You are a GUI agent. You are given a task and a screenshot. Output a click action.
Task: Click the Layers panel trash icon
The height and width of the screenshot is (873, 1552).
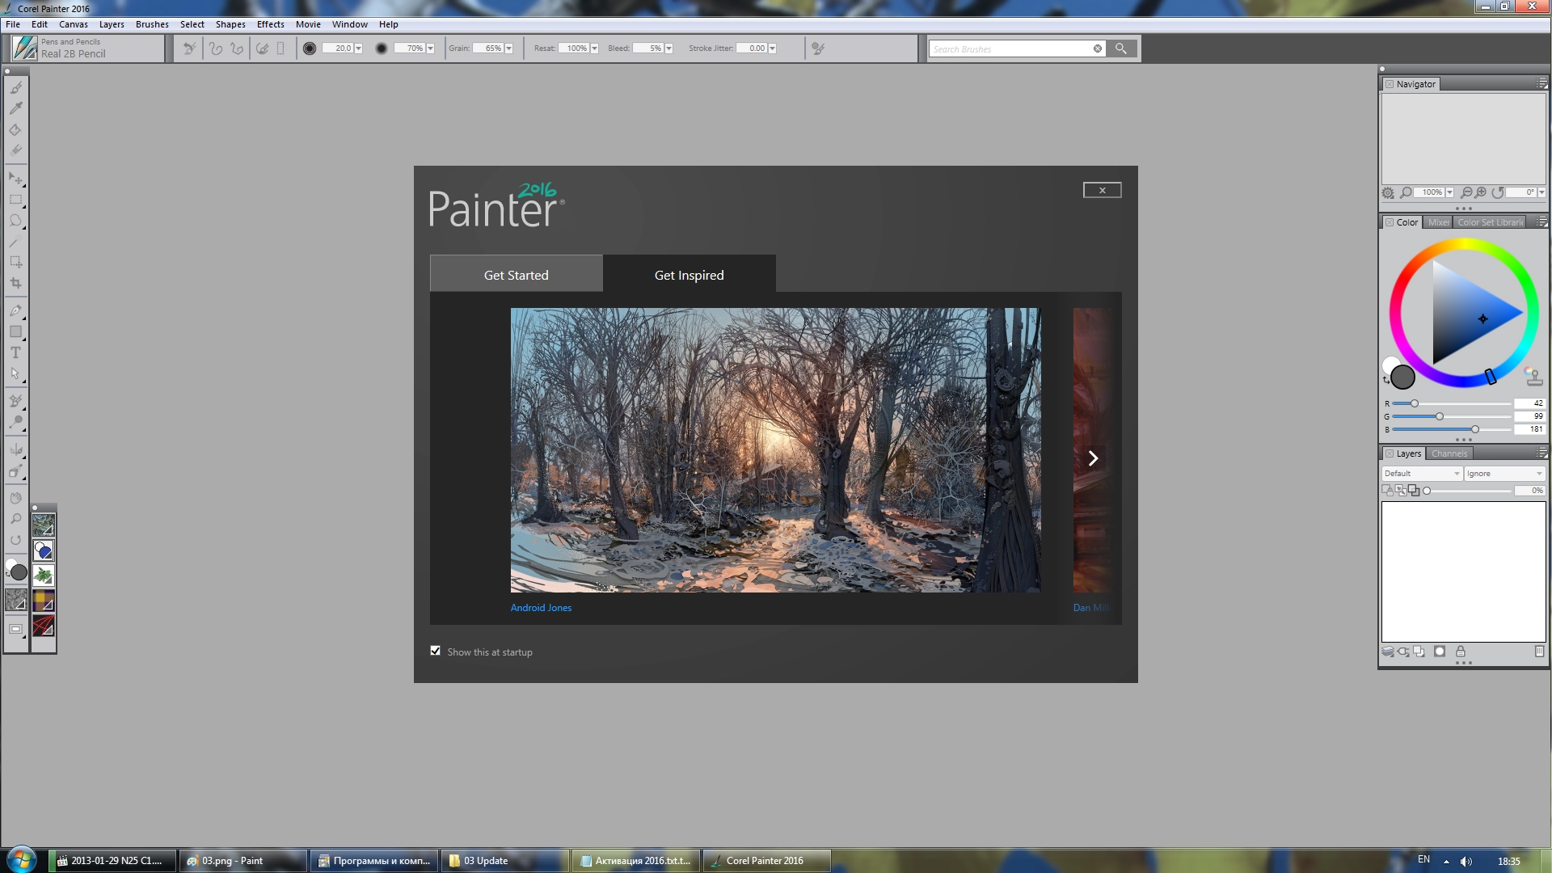pos(1539,652)
